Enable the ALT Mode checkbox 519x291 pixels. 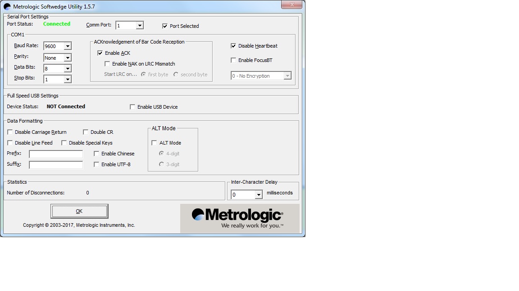154,143
